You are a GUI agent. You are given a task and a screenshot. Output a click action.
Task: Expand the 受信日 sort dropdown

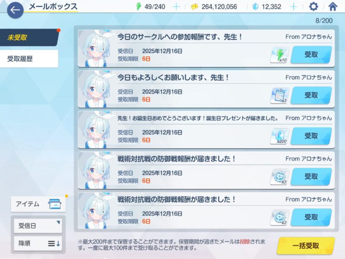[x=38, y=225]
